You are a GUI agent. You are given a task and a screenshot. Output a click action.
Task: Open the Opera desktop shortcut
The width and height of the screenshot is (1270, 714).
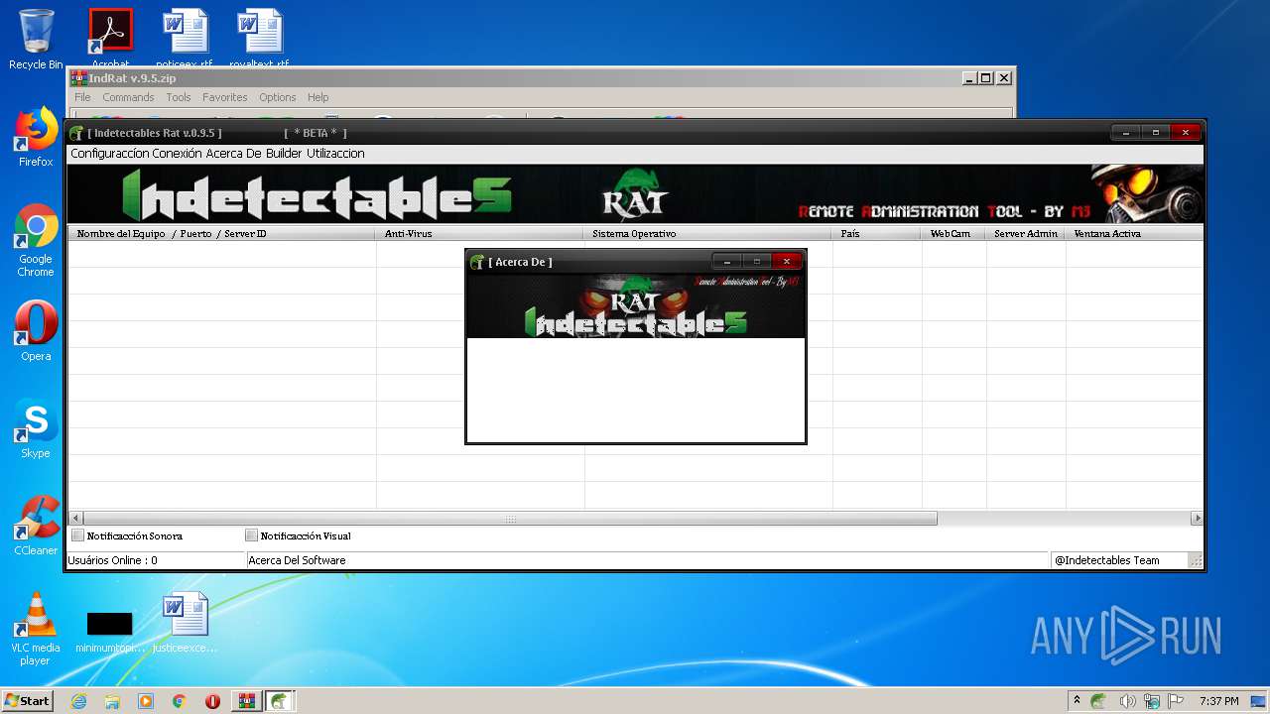pyautogui.click(x=36, y=331)
